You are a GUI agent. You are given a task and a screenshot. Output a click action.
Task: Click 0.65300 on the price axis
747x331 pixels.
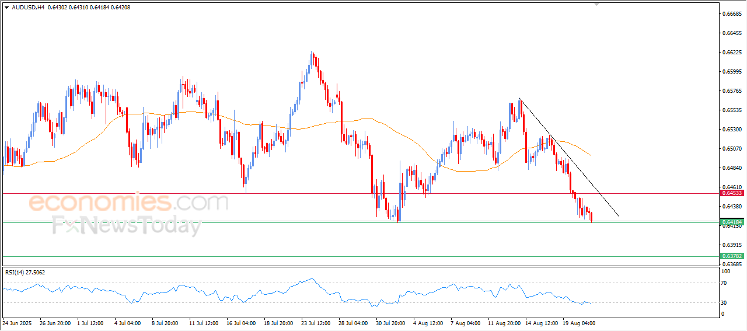(x=732, y=129)
